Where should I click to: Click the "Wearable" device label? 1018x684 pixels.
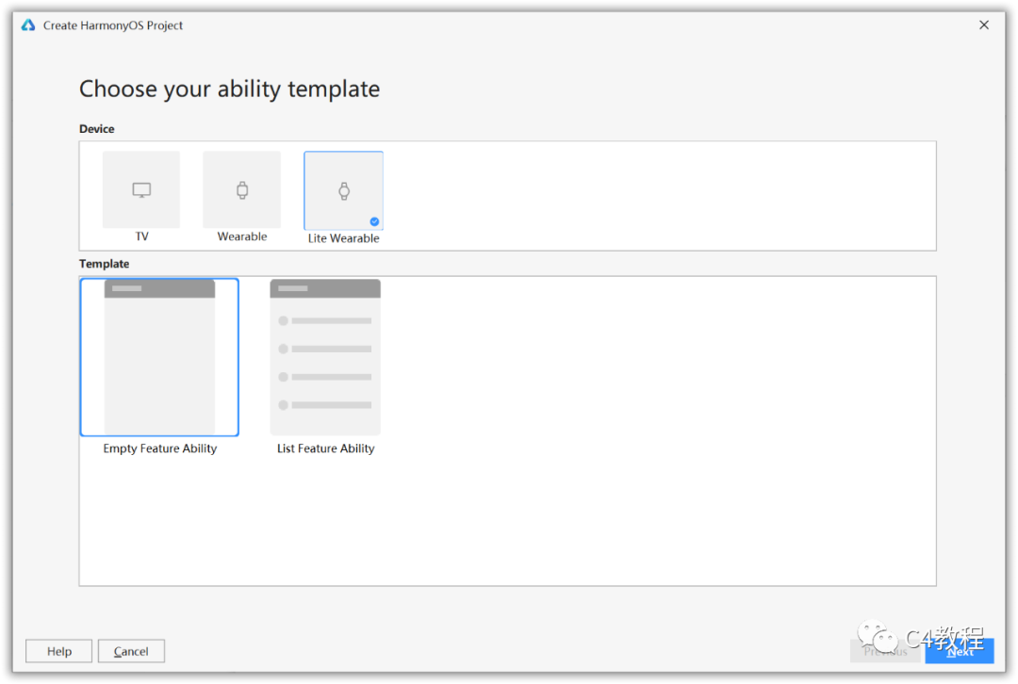242,236
